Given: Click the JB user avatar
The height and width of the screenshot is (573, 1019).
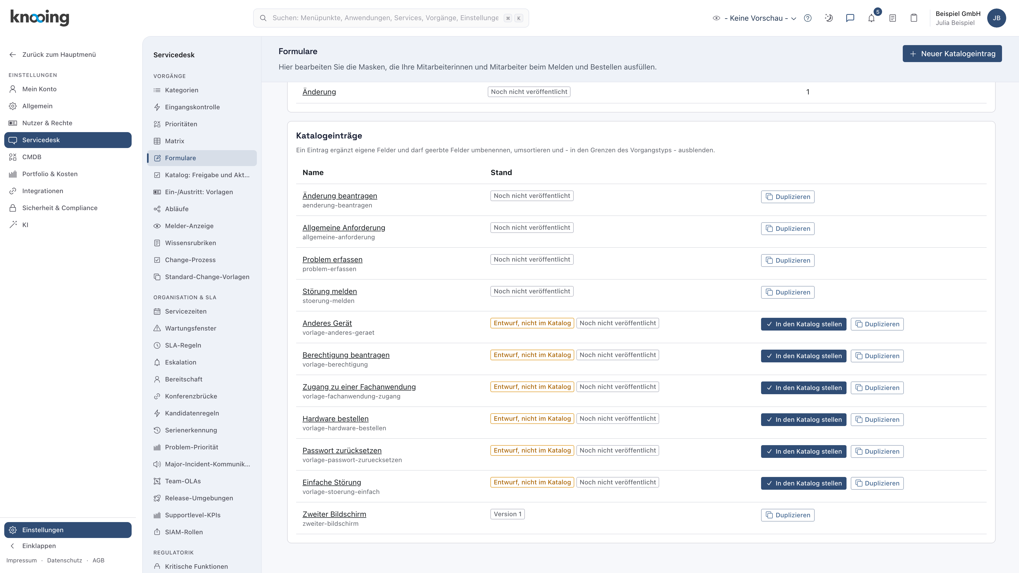Looking at the screenshot, I should click(996, 18).
